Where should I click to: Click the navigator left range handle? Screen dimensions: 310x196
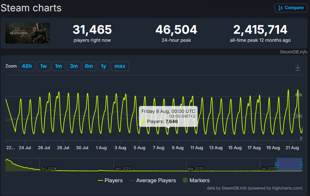(x=277, y=164)
